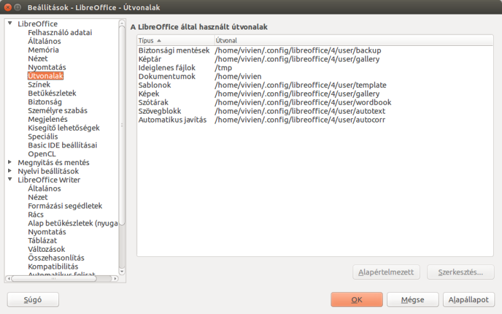502x314 pixels.
Task: Open the Biztonság settings page
Action: (45, 102)
